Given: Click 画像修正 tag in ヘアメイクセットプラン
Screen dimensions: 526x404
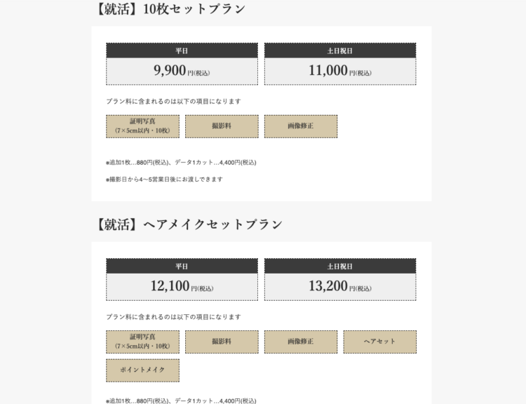Looking at the screenshot, I should (x=301, y=342).
